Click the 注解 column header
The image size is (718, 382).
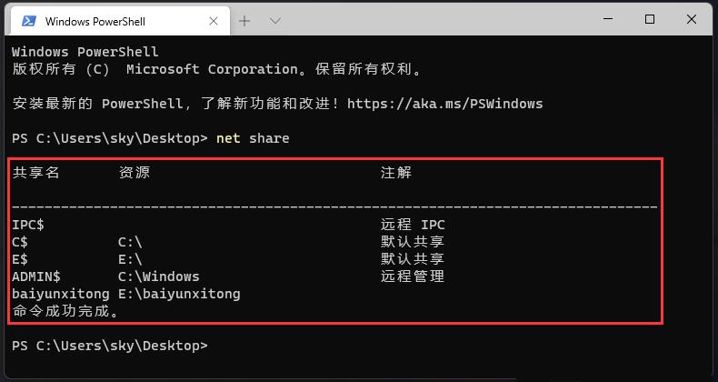click(396, 173)
